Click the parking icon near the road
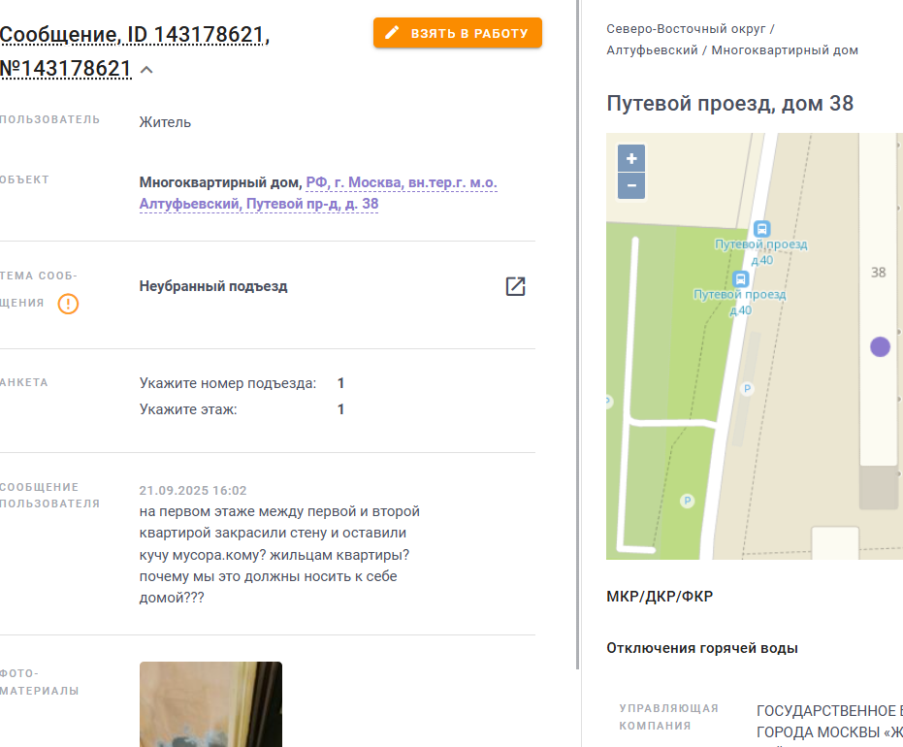The width and height of the screenshot is (903, 747). [747, 389]
